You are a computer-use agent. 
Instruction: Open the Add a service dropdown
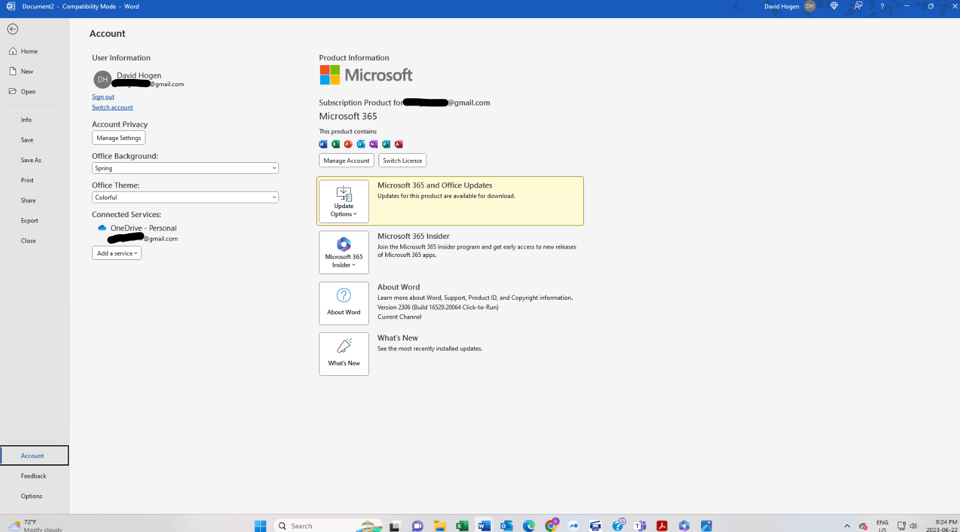pyautogui.click(x=117, y=253)
